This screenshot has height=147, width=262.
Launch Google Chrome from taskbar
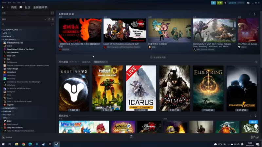point(23,144)
